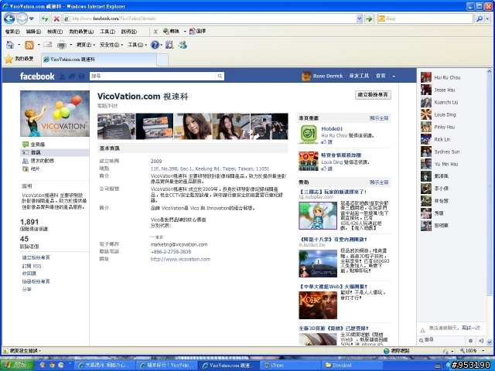Click the red Stop loading icon
Viewport: 495px width, 371px height.
point(56,19)
